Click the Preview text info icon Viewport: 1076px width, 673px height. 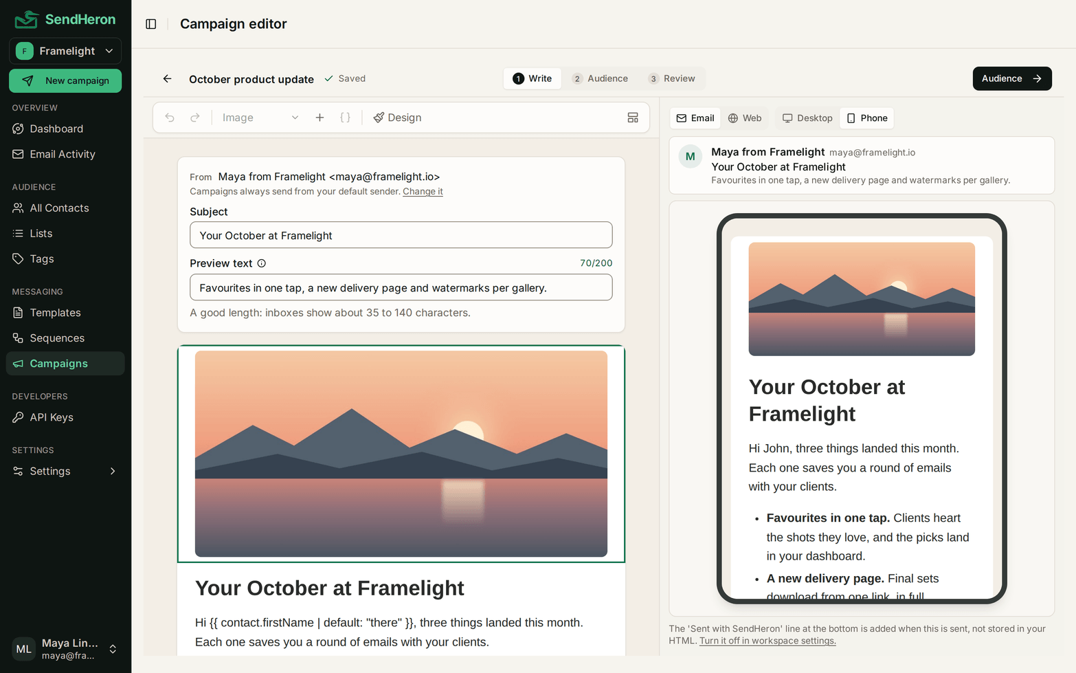(x=262, y=263)
